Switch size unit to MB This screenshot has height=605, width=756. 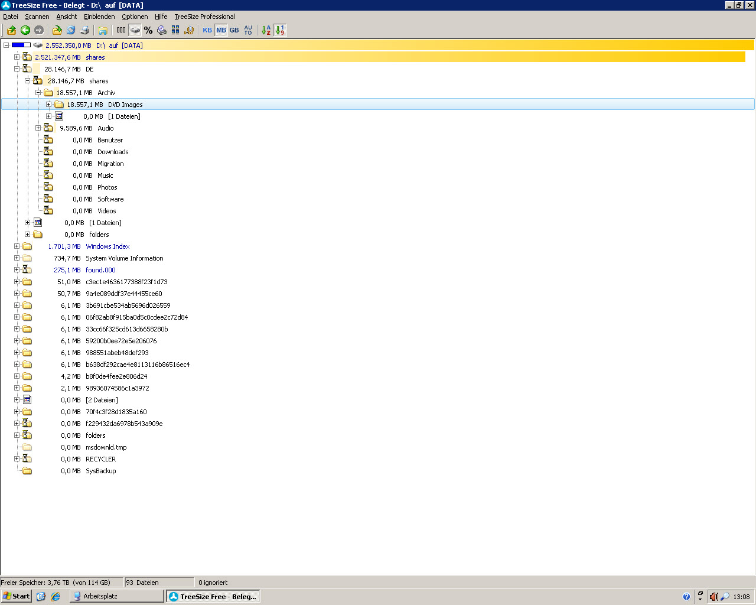221,30
